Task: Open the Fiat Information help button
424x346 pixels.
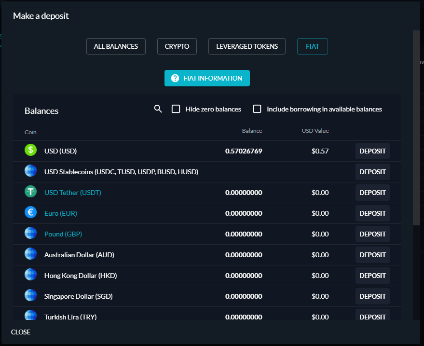Action: coord(207,78)
